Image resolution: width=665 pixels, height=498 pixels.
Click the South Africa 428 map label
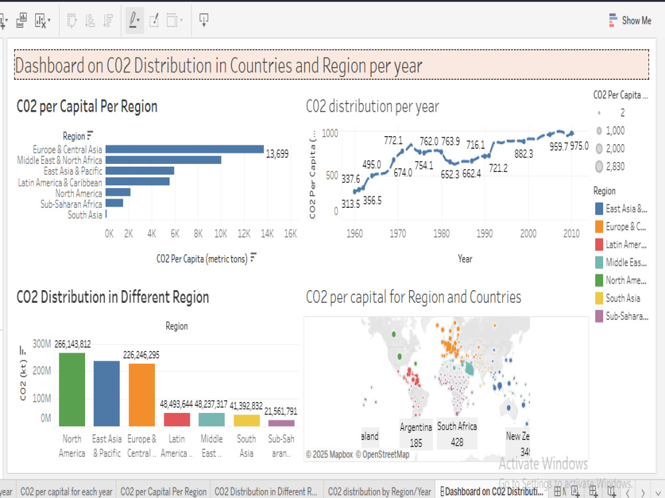[457, 434]
